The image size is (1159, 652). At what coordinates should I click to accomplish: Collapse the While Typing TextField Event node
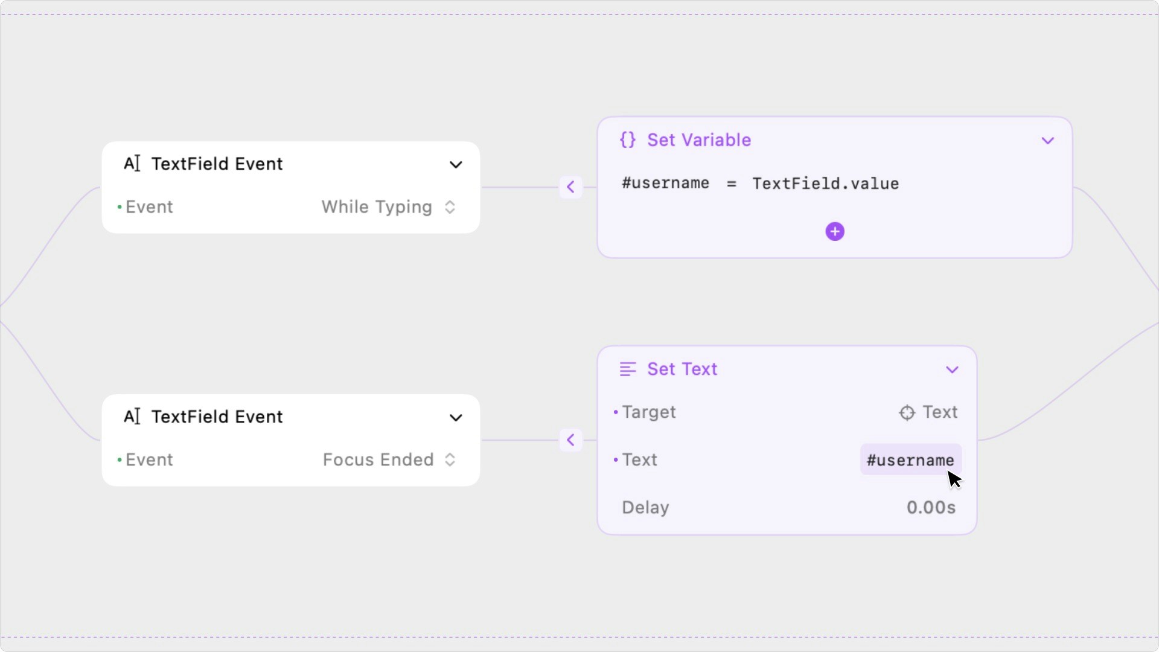click(456, 165)
